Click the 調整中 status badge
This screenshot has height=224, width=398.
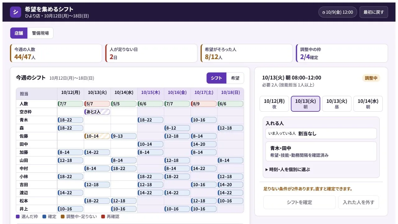(371, 78)
